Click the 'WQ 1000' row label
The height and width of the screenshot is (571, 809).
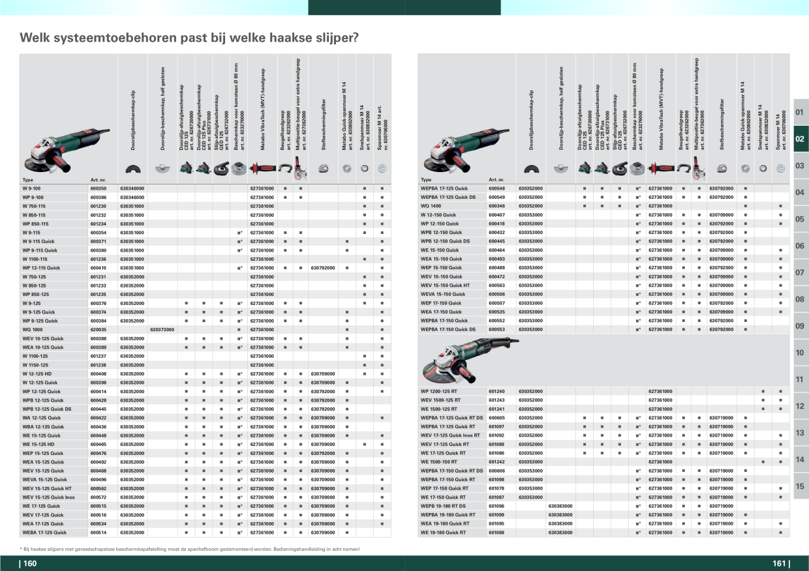tap(32, 330)
